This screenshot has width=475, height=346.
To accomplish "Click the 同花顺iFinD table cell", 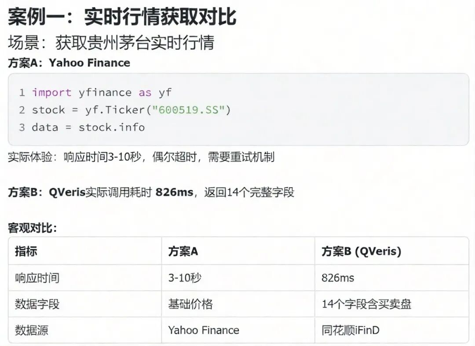I will click(x=351, y=330).
